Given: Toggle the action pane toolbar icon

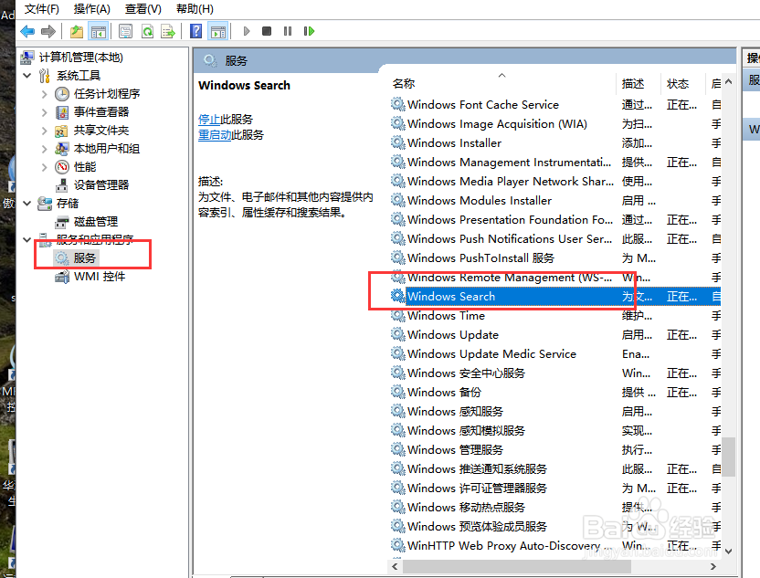Looking at the screenshot, I should click(218, 31).
